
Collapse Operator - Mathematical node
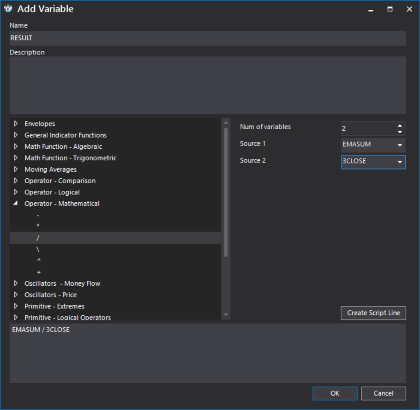click(x=16, y=203)
